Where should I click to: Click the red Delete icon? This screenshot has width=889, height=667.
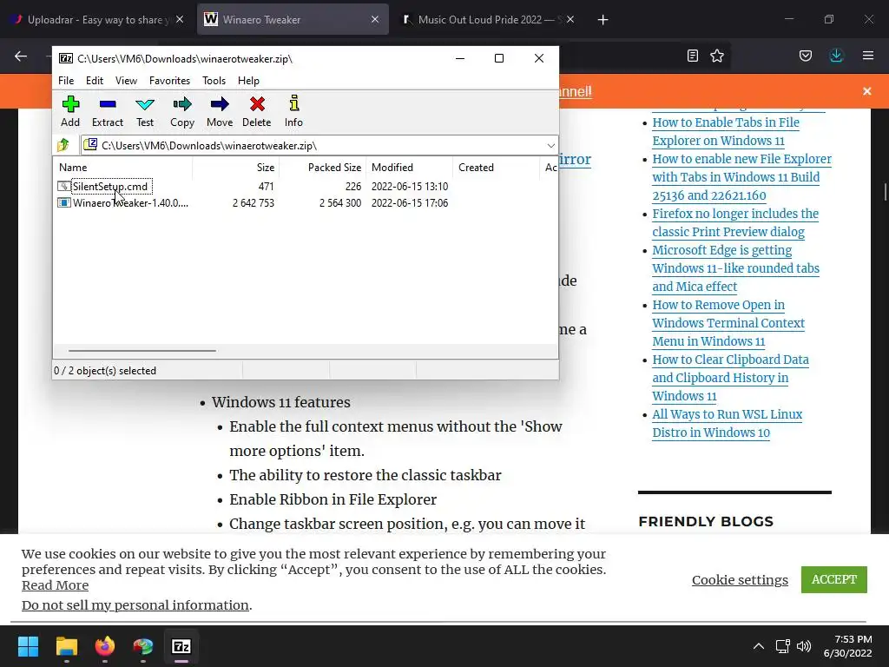[257, 112]
